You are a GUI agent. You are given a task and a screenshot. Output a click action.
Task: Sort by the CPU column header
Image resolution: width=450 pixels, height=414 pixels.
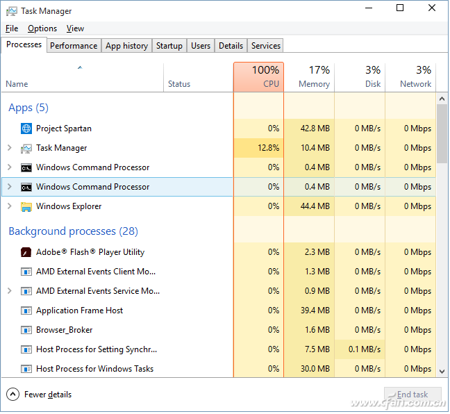[258, 78]
